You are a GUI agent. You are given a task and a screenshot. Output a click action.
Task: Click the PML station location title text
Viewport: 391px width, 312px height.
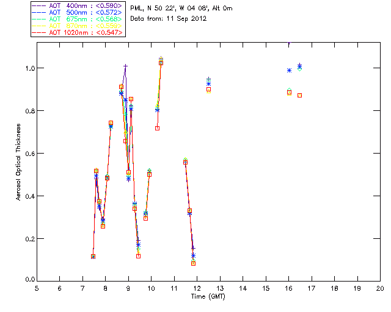(x=181, y=9)
